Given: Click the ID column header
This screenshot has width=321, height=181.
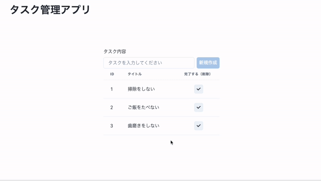Looking at the screenshot, I should (112, 74).
